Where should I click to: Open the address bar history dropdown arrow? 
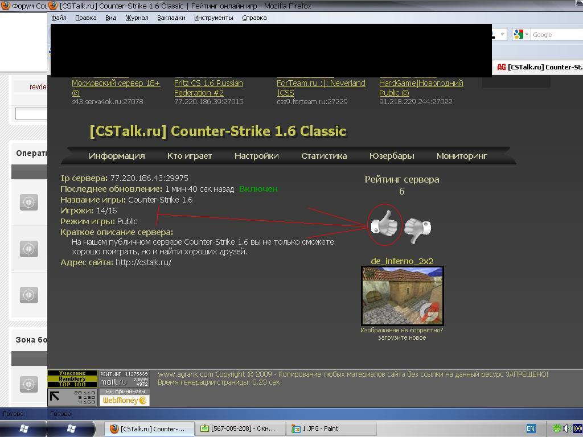pyautogui.click(x=502, y=35)
